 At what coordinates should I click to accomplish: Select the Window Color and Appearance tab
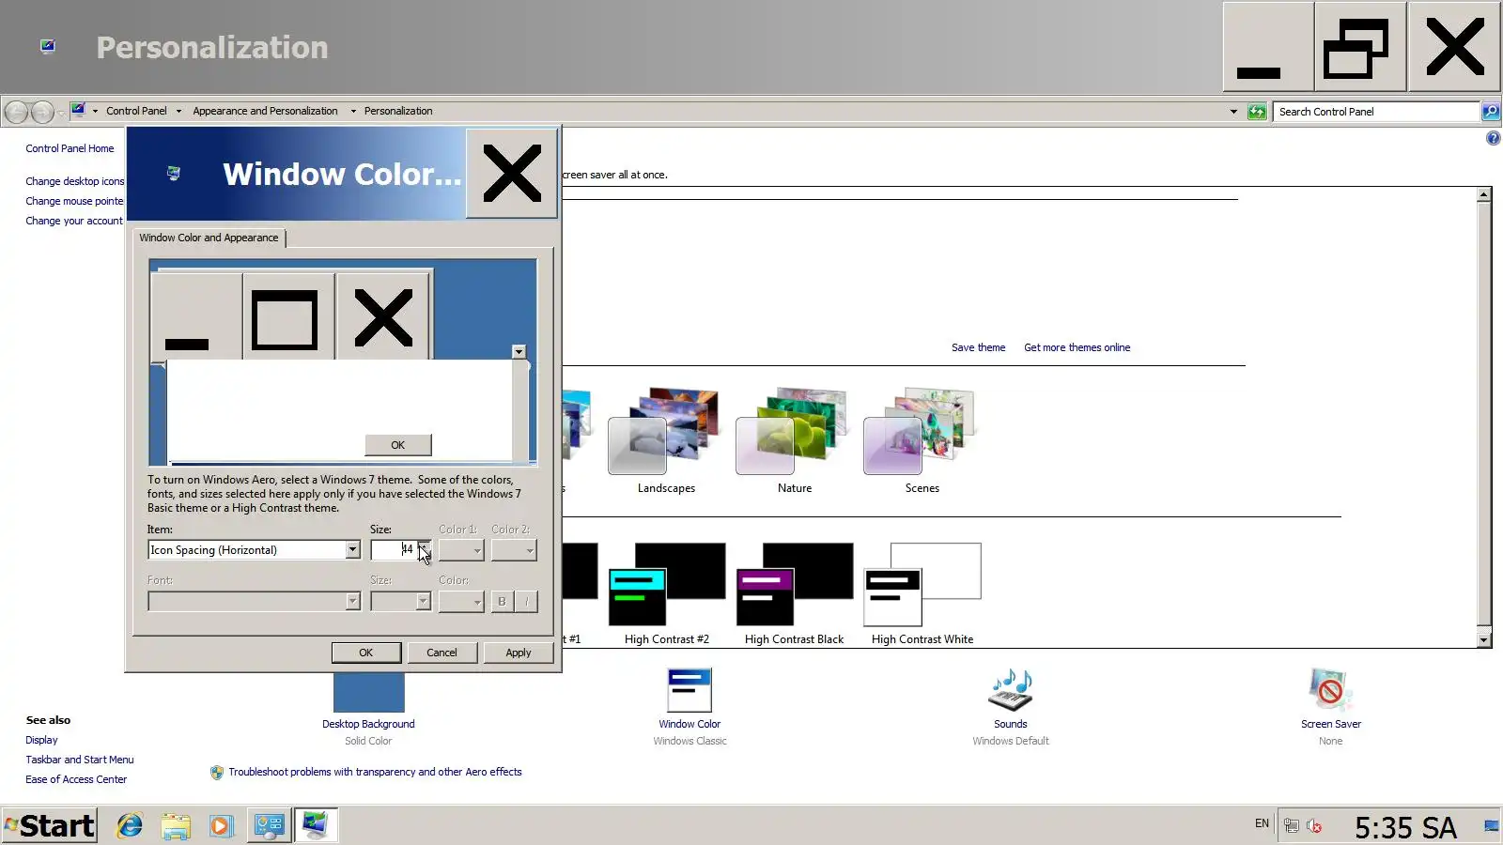point(209,238)
